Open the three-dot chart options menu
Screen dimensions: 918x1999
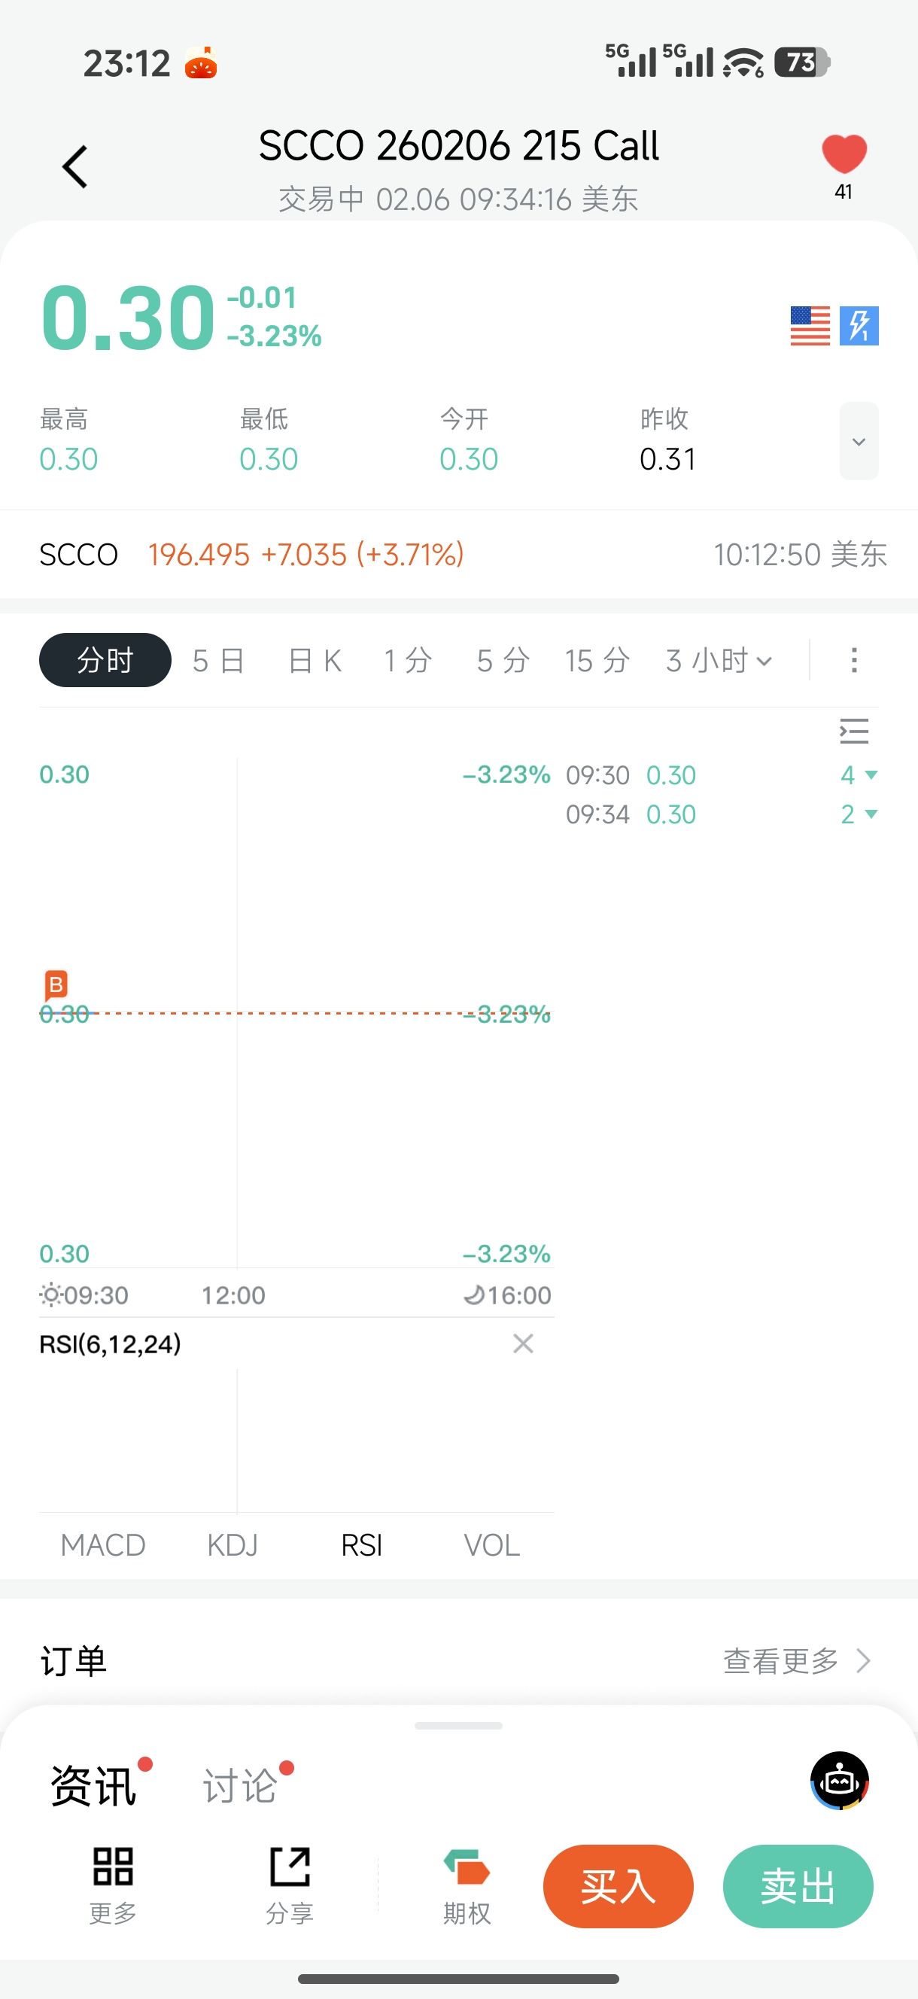(x=853, y=661)
